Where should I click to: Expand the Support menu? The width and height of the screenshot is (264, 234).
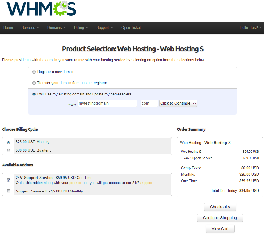104,27
